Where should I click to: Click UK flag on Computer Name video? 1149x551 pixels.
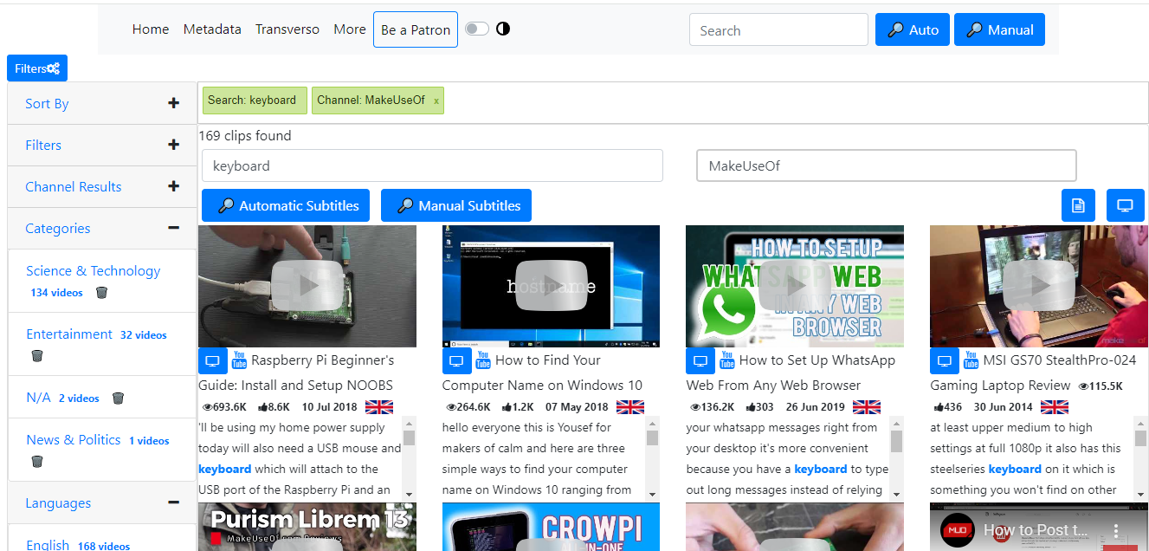pos(630,407)
